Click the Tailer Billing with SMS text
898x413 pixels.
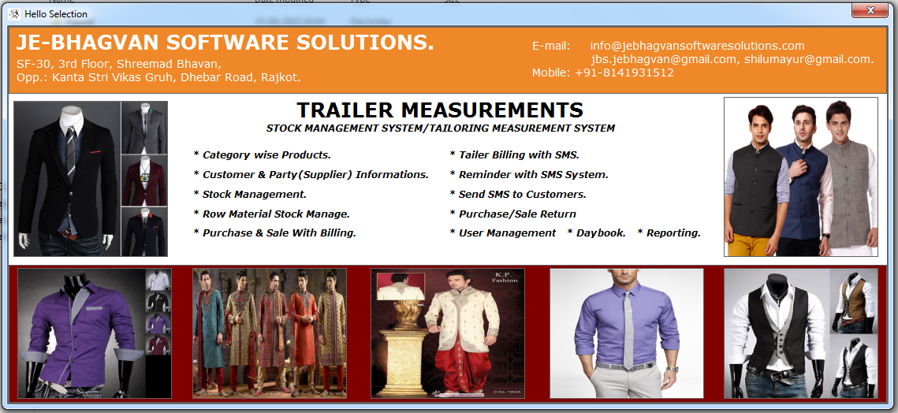pyautogui.click(x=515, y=154)
